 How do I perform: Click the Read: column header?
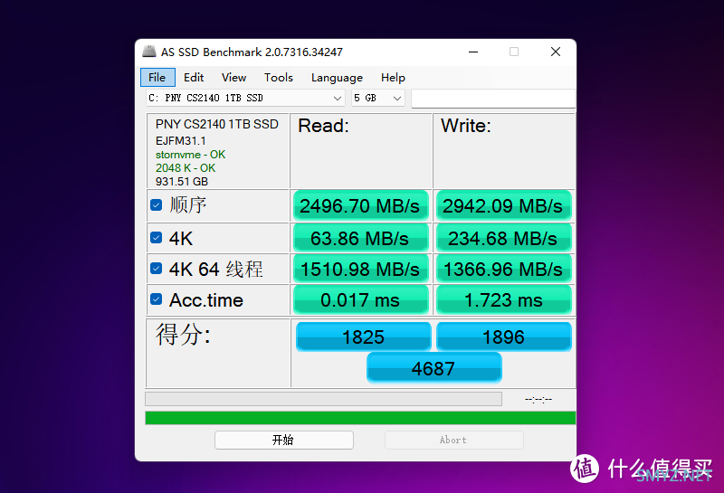pyautogui.click(x=324, y=126)
